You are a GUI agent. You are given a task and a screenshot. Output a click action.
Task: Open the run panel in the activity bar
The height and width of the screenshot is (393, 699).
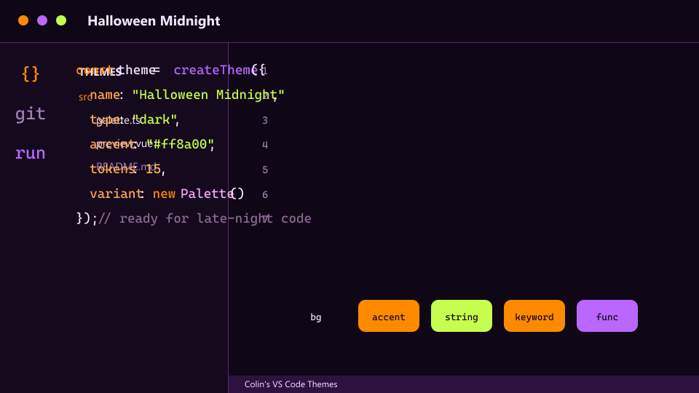(x=31, y=154)
